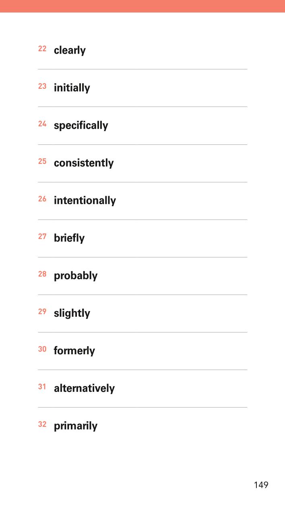Image resolution: width=285 pixels, height=508 pixels.
Task: Tap the word 'formerly'
Action: pyautogui.click(x=74, y=351)
